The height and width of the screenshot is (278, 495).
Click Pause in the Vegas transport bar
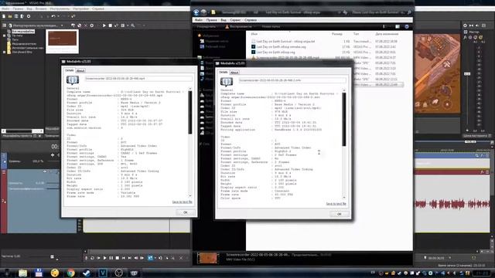111,258
